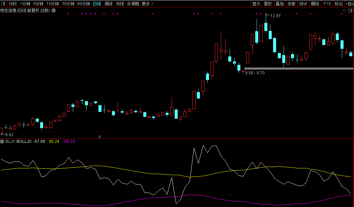
Task: Click the 12.87 high price flag
Action: click(x=275, y=16)
